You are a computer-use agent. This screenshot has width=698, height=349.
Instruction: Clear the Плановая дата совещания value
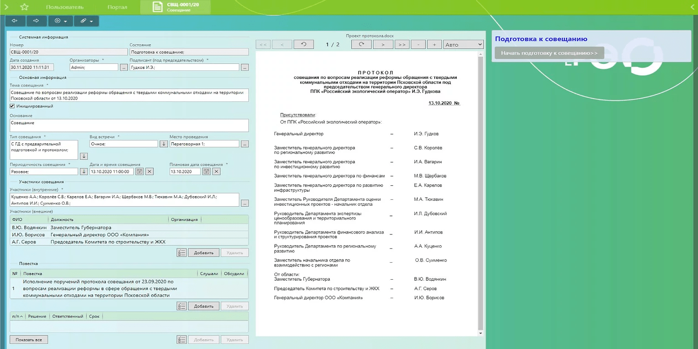(x=217, y=172)
